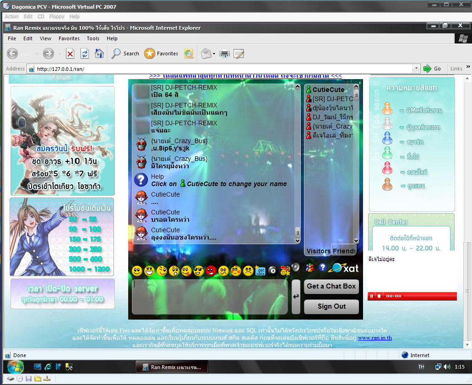Expand the Back button history dropdown

pos(37,54)
